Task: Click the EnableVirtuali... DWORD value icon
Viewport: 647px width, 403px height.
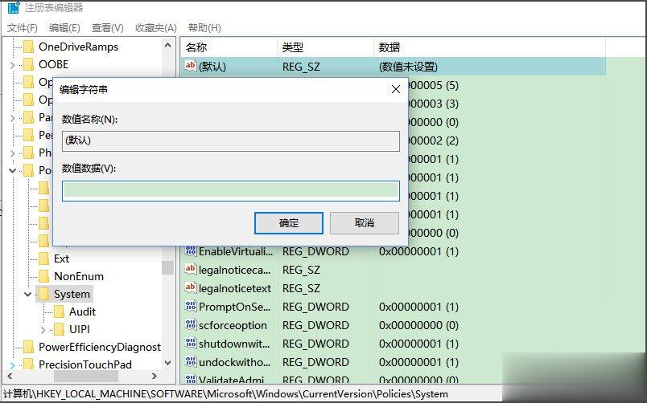Action: [190, 250]
